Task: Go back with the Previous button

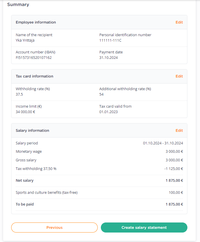Action: coord(54,227)
